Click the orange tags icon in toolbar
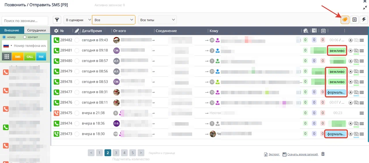Image resolution: width=369 pixels, height=163 pixels. 345,20
